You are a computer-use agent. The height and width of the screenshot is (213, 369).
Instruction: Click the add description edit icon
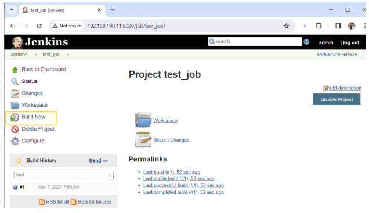click(x=325, y=88)
